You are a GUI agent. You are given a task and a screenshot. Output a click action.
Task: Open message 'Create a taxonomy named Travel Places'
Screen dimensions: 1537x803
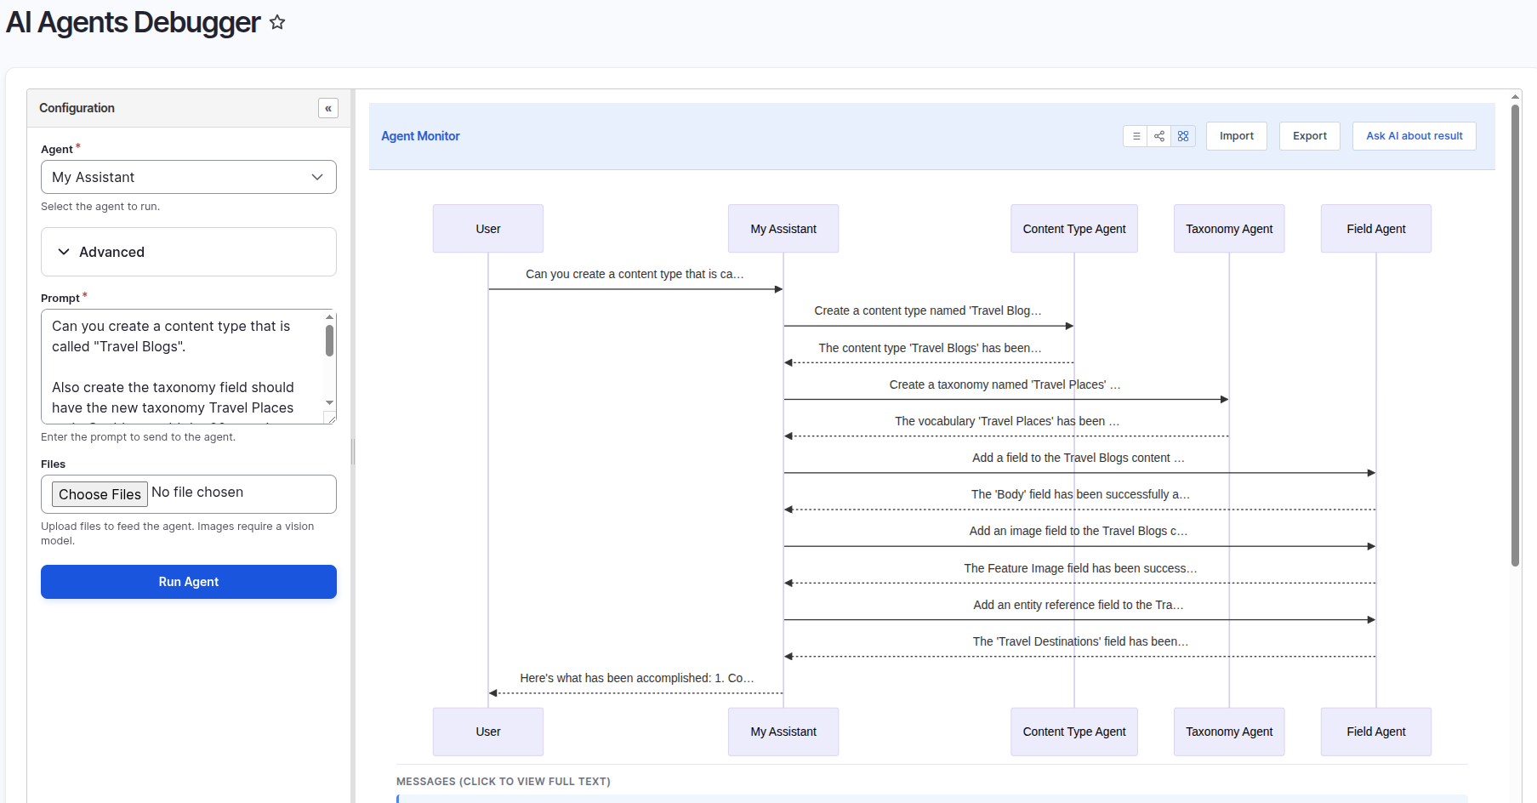click(1005, 385)
